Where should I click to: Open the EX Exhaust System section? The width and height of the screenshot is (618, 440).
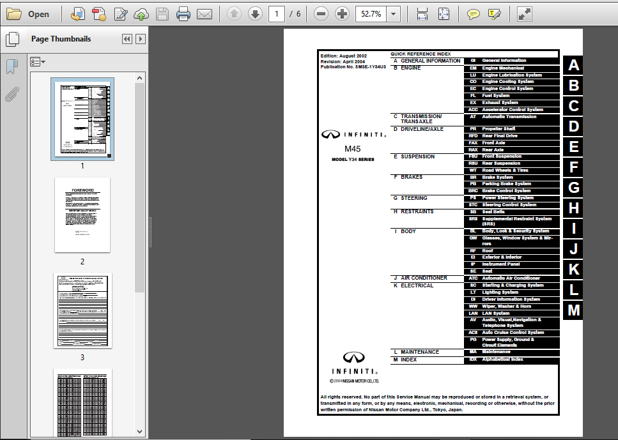pyautogui.click(x=511, y=103)
